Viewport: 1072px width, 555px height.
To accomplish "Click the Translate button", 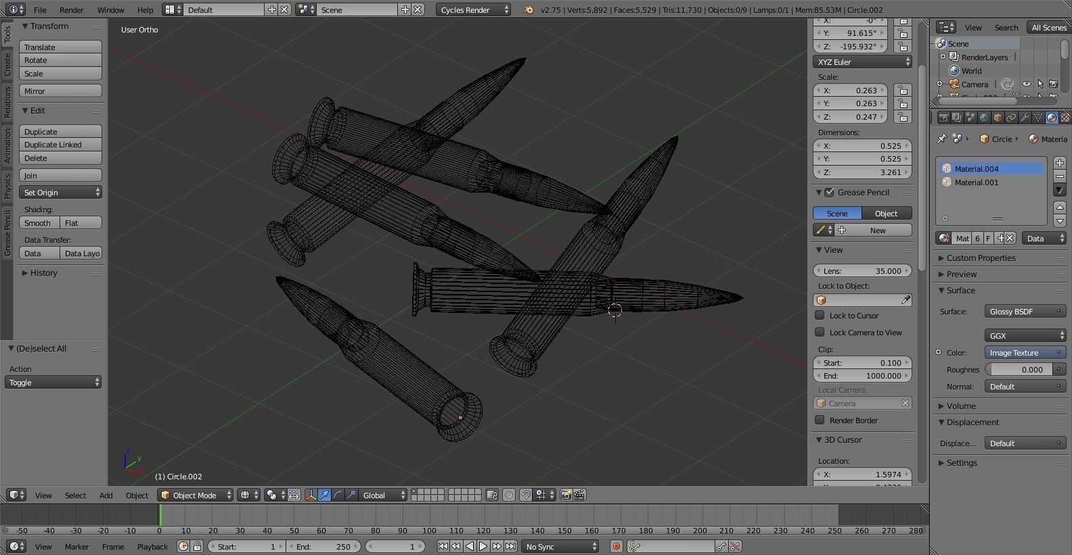I will [x=60, y=47].
